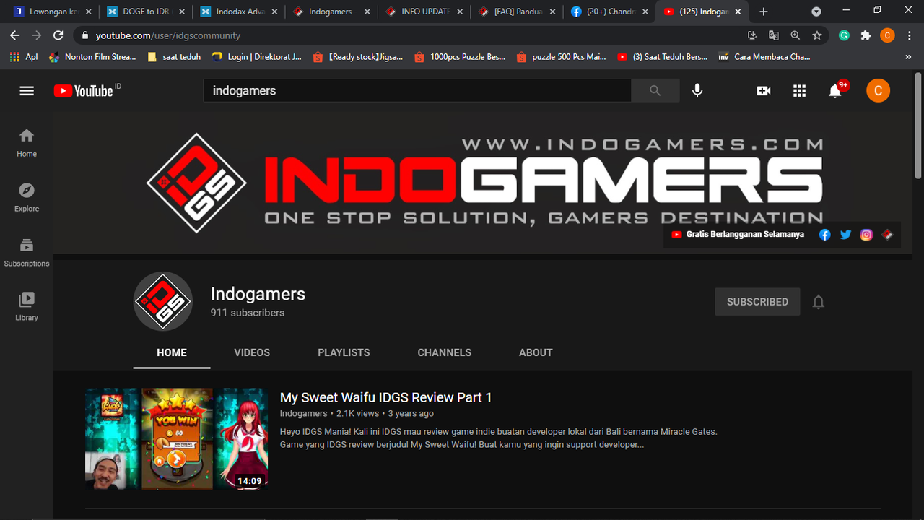The image size is (924, 520).
Task: Open the Create video camera icon
Action: tap(763, 90)
